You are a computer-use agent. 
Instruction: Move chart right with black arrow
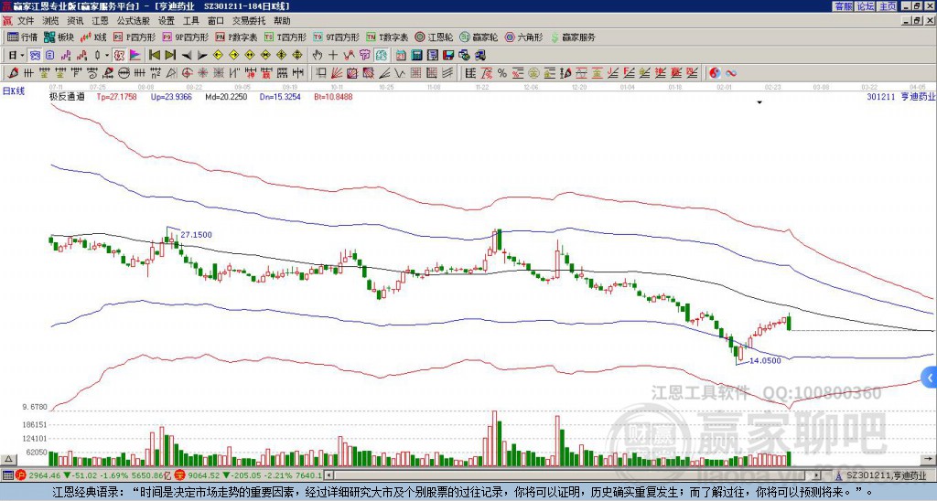tap(202, 56)
